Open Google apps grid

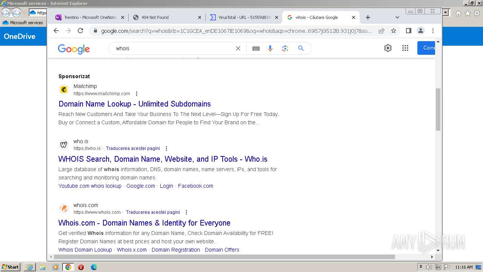pyautogui.click(x=405, y=48)
